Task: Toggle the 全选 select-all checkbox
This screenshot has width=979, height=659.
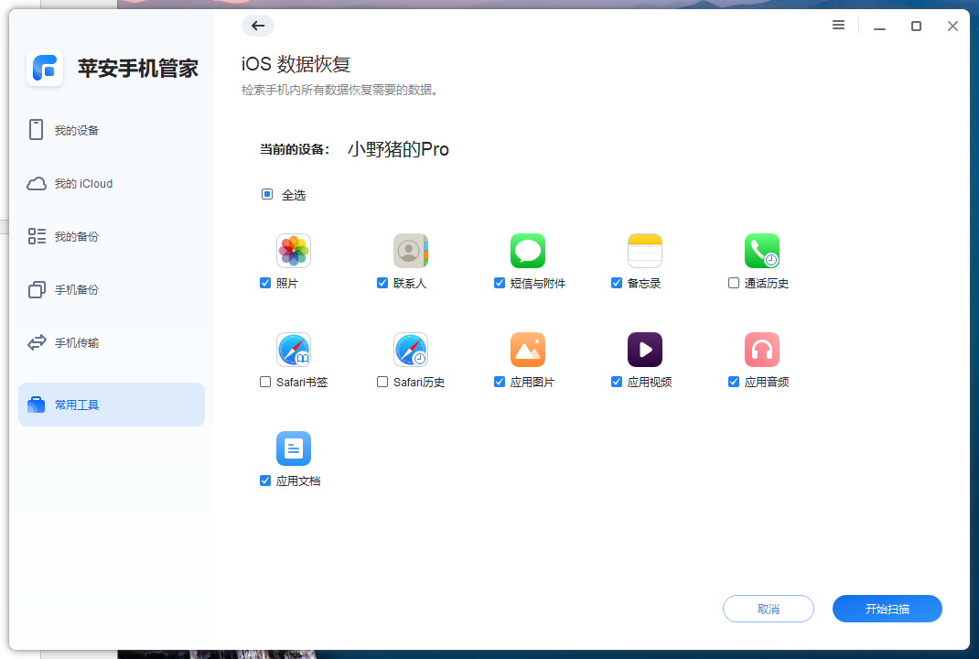Action: tap(267, 194)
